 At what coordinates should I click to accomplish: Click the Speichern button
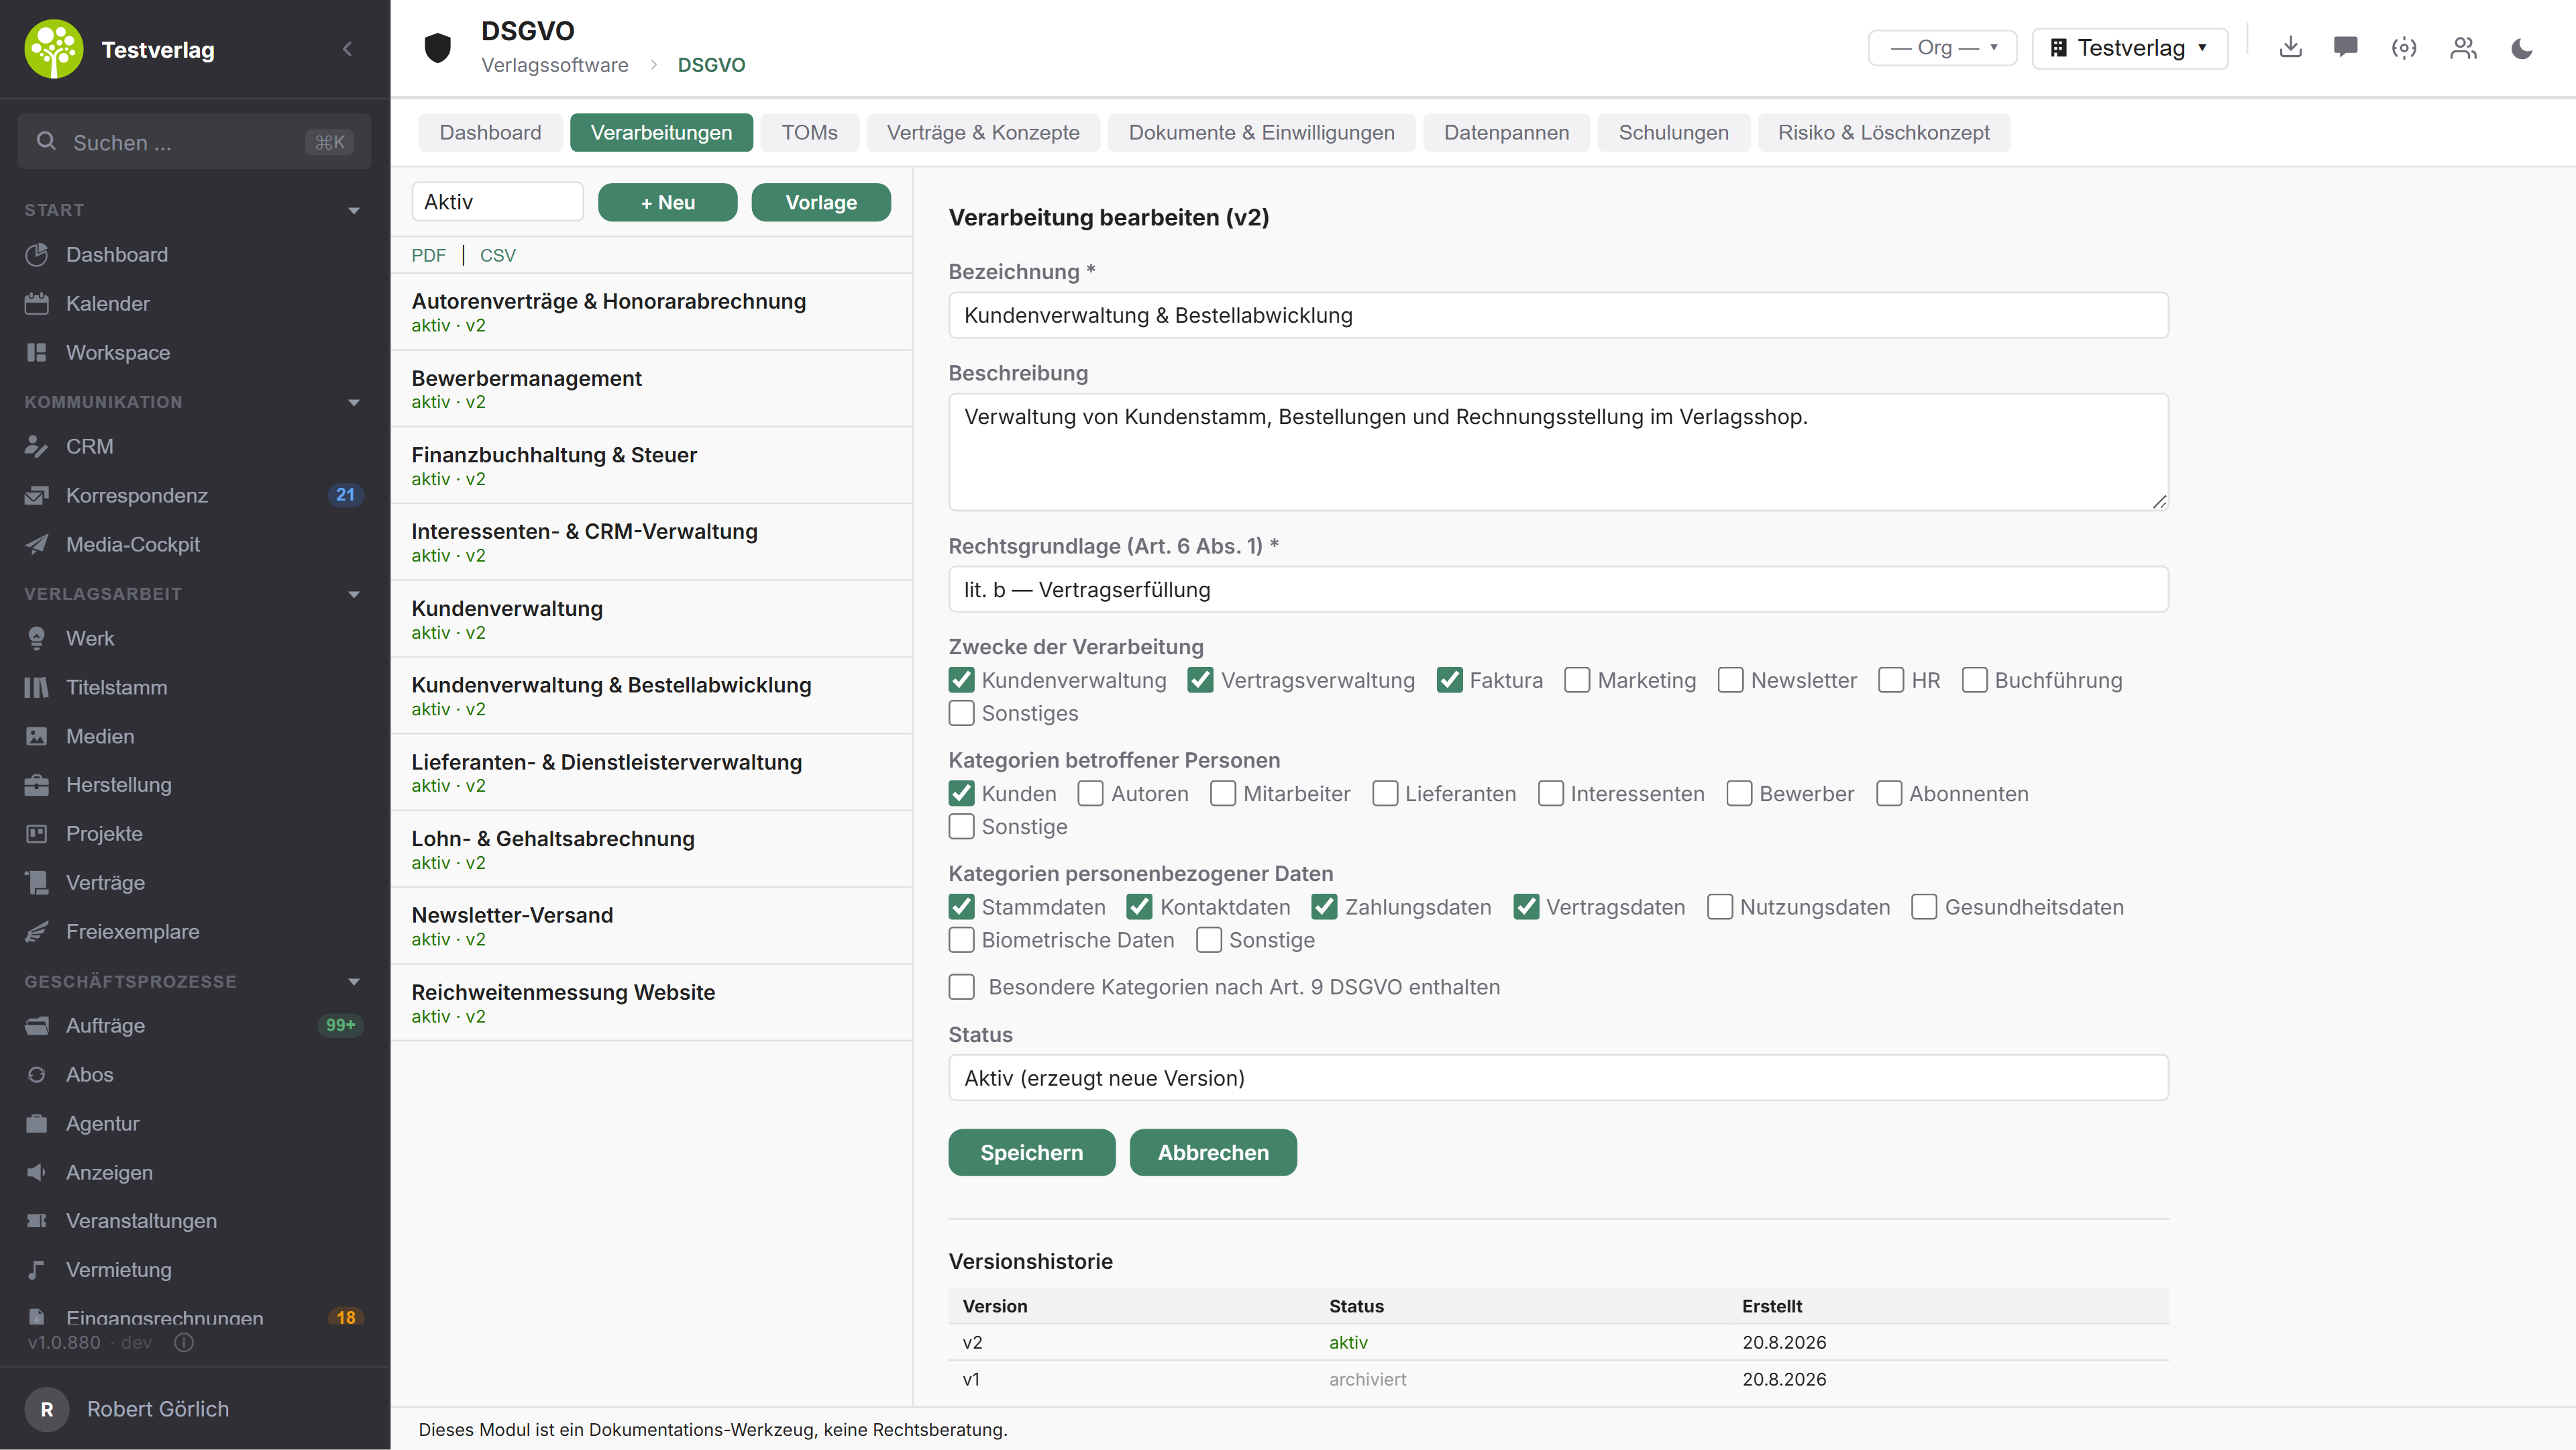pos(1031,1153)
